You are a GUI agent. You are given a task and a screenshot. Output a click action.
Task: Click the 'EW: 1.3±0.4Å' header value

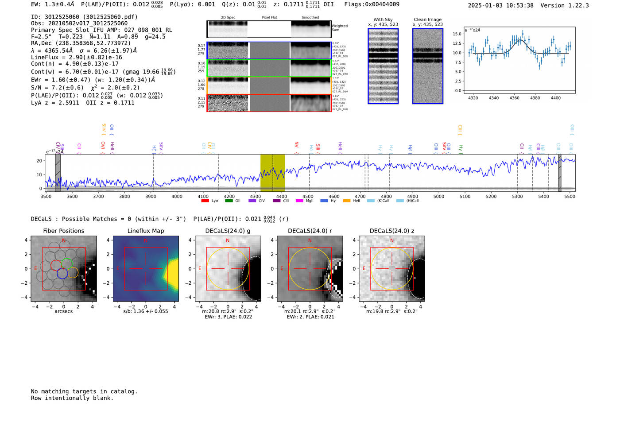pyautogui.click(x=53, y=4)
